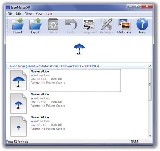Viewport: 160px width, 151px height.
Task: Open the Edit menu
Action: tap(18, 14)
